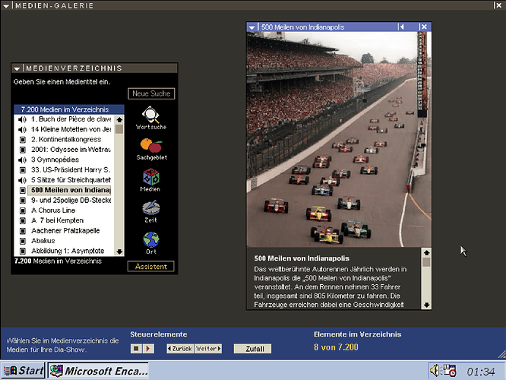Click image icon beside A Chorus Line

23,211
